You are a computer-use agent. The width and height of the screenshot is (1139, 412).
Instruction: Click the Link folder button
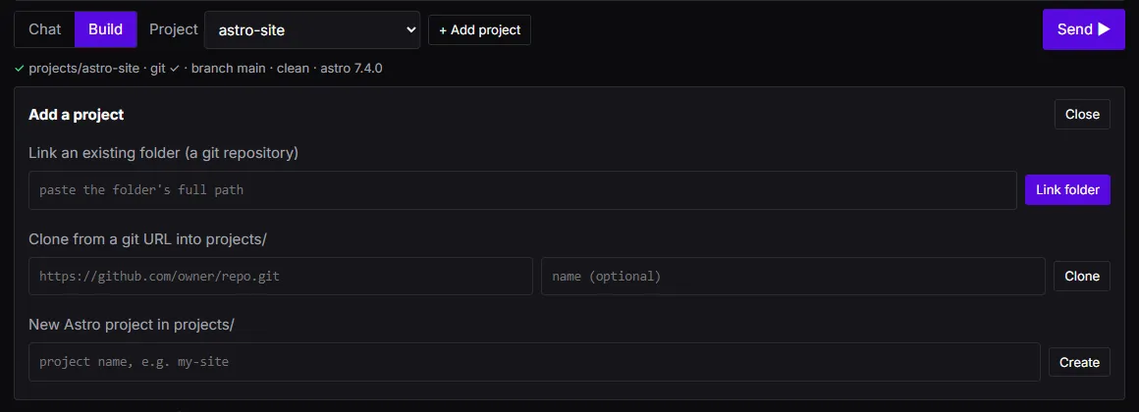point(1067,190)
